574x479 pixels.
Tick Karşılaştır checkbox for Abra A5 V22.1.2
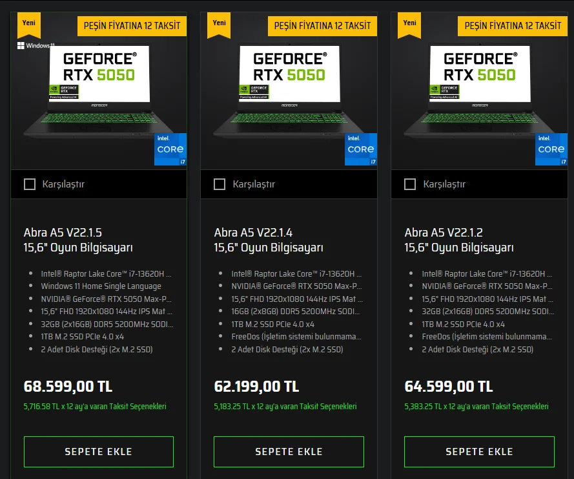click(x=410, y=184)
